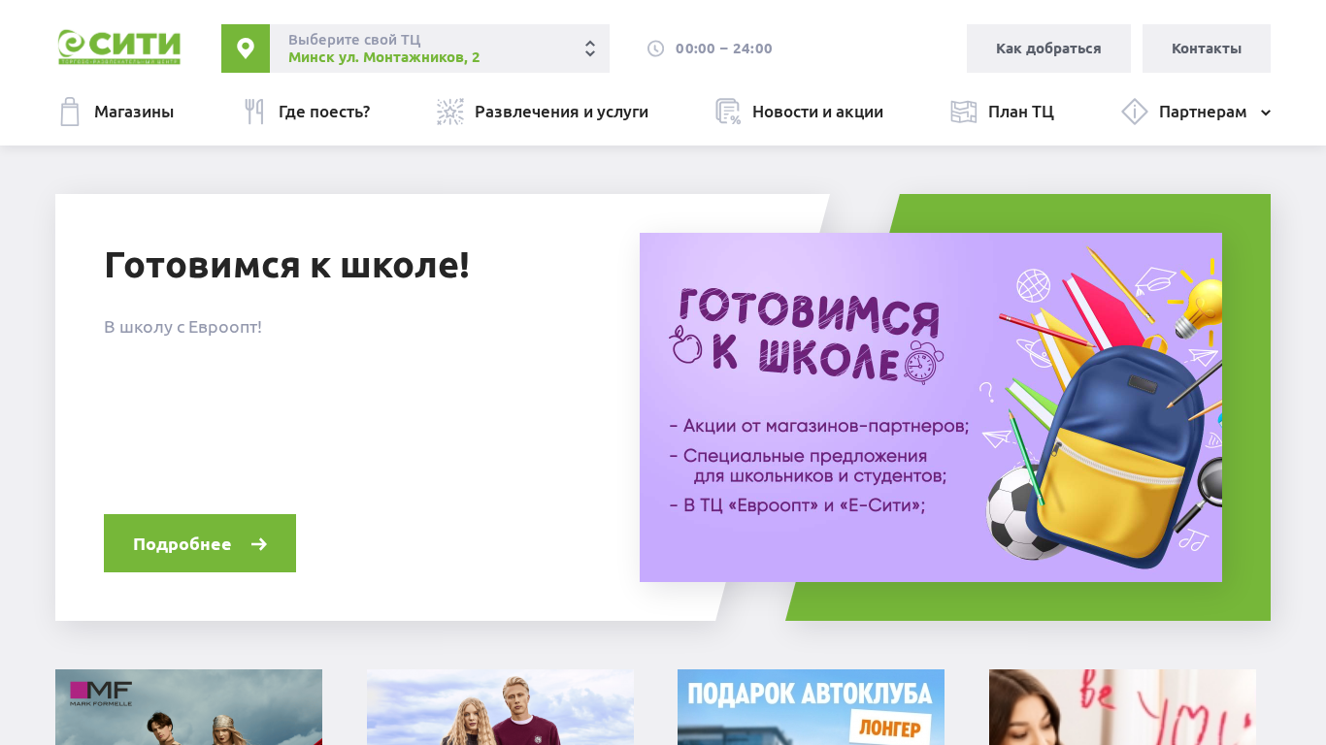Go to Где поесть?
1326x745 pixels.
coord(324,112)
